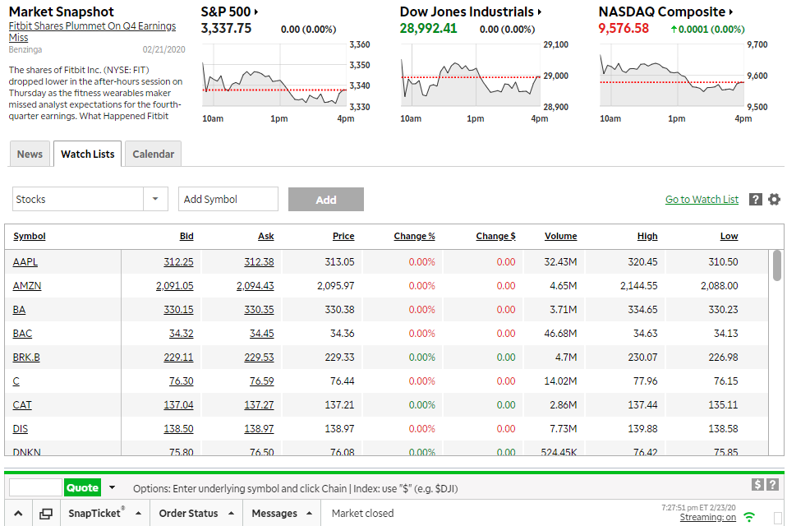Click the dollar sign icon in quote bar

click(x=757, y=484)
